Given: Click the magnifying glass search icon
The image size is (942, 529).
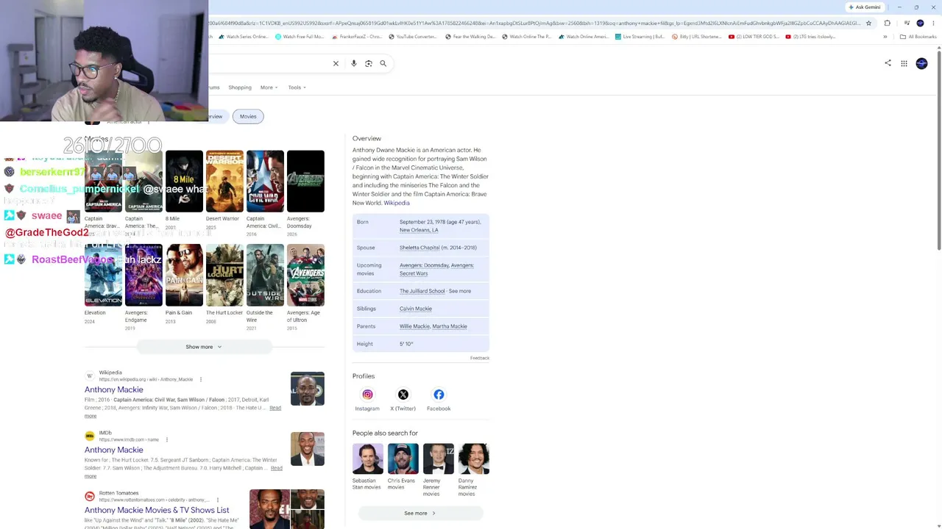Looking at the screenshot, I should [383, 63].
